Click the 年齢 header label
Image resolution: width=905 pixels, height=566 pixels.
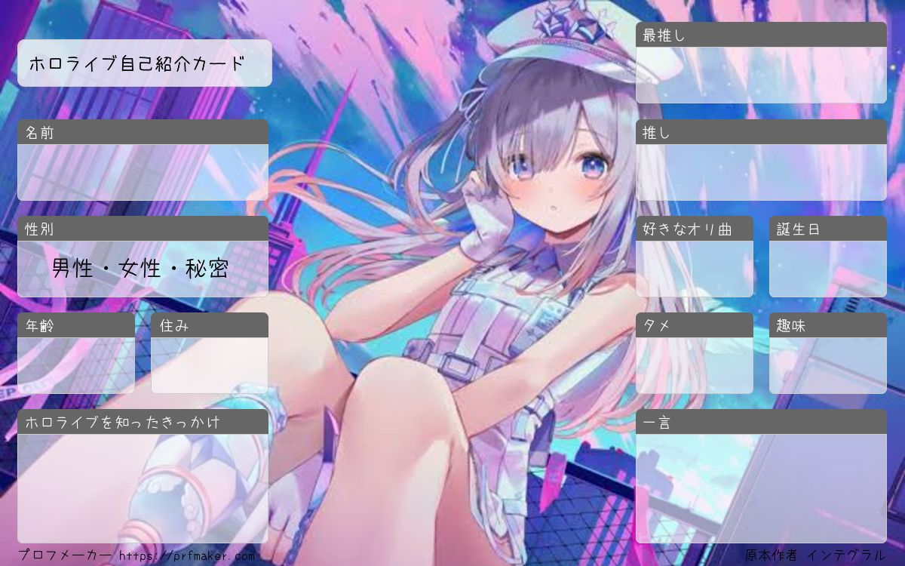click(x=39, y=325)
